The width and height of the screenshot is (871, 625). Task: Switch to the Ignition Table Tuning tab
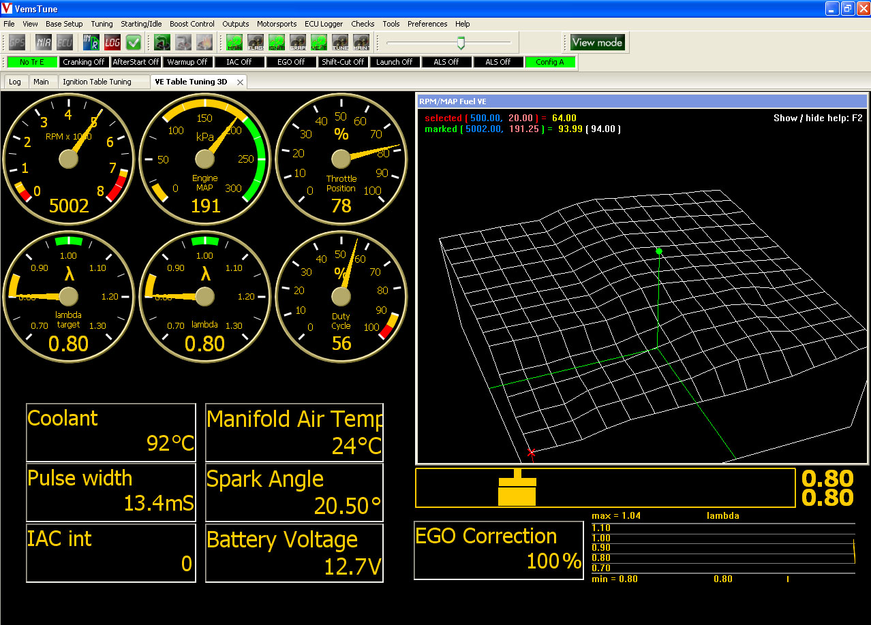click(97, 82)
